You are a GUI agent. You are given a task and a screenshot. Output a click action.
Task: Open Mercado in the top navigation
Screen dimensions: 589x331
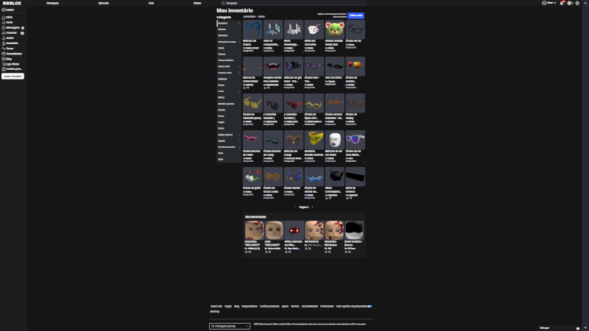coord(104,3)
